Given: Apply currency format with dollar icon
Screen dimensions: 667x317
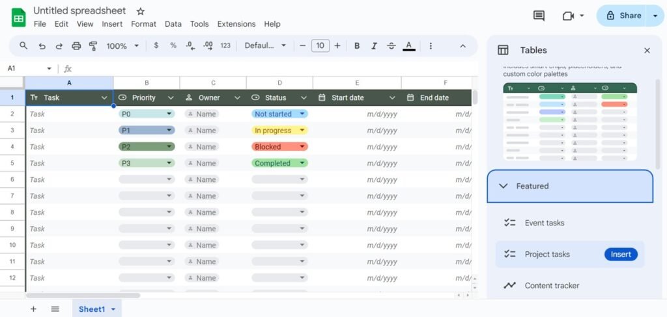Looking at the screenshot, I should pyautogui.click(x=156, y=45).
